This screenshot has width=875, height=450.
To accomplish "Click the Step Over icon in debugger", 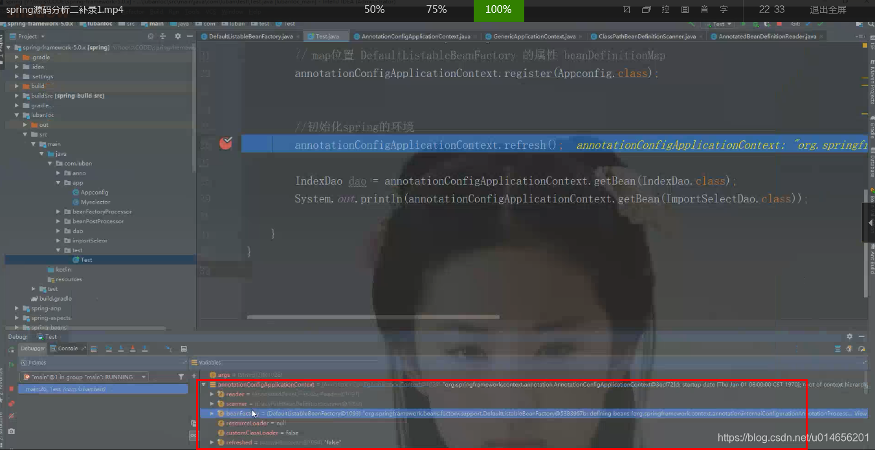I will point(109,348).
